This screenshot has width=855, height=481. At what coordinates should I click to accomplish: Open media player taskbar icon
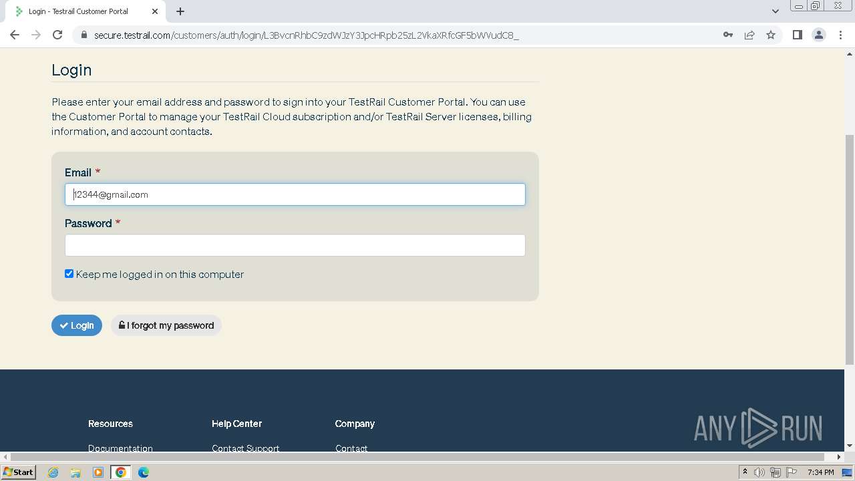coord(98,472)
